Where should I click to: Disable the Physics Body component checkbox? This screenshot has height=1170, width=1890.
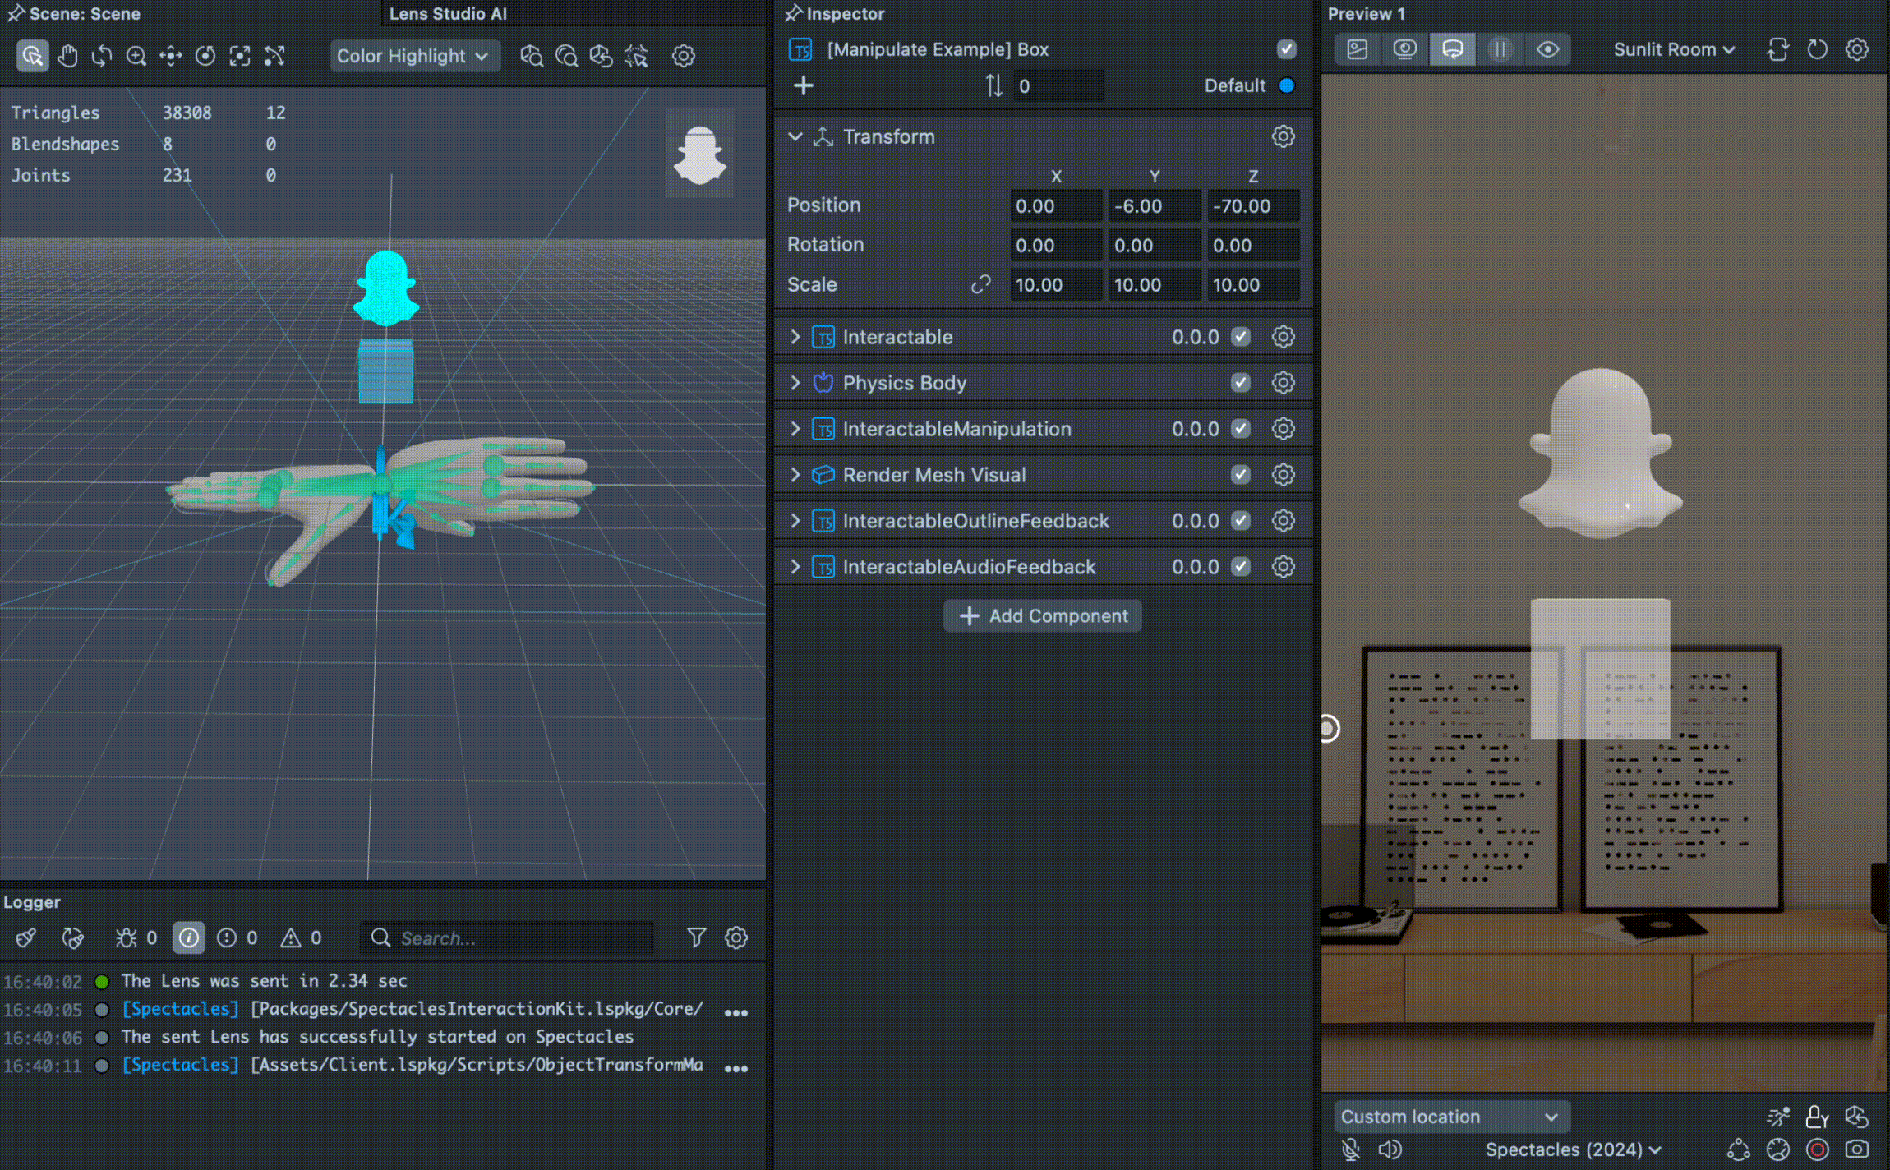click(x=1241, y=383)
